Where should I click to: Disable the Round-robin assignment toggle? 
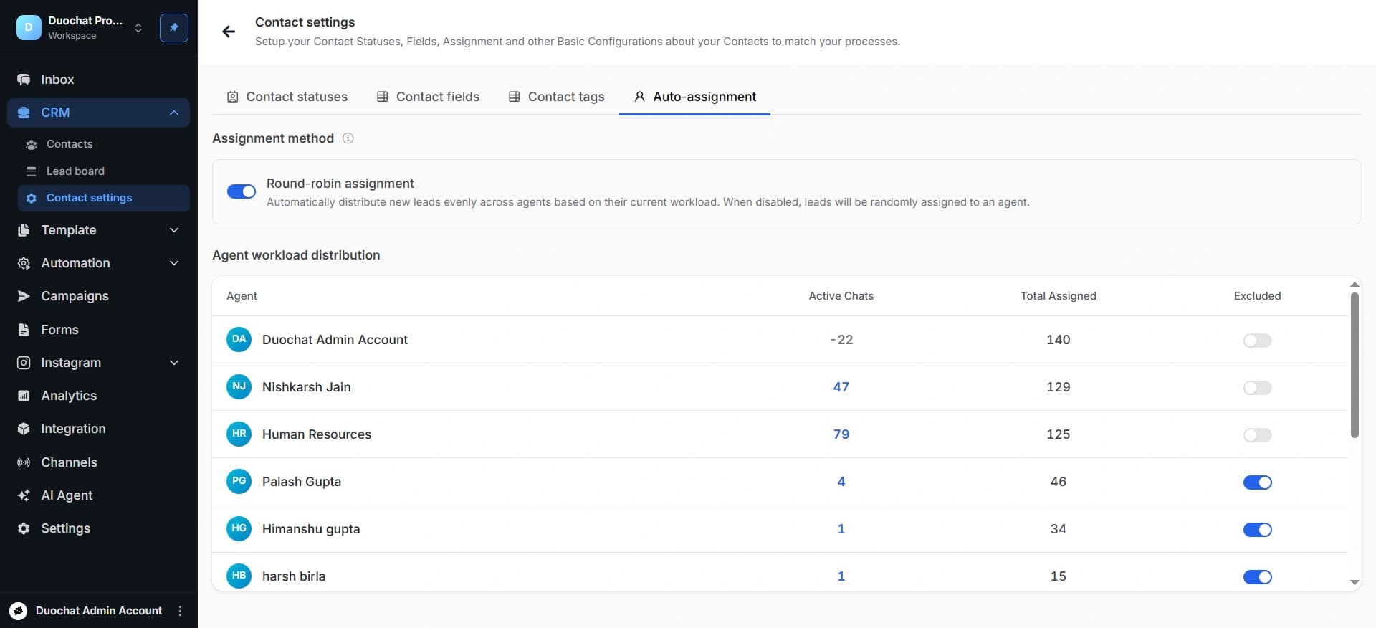coord(242,191)
